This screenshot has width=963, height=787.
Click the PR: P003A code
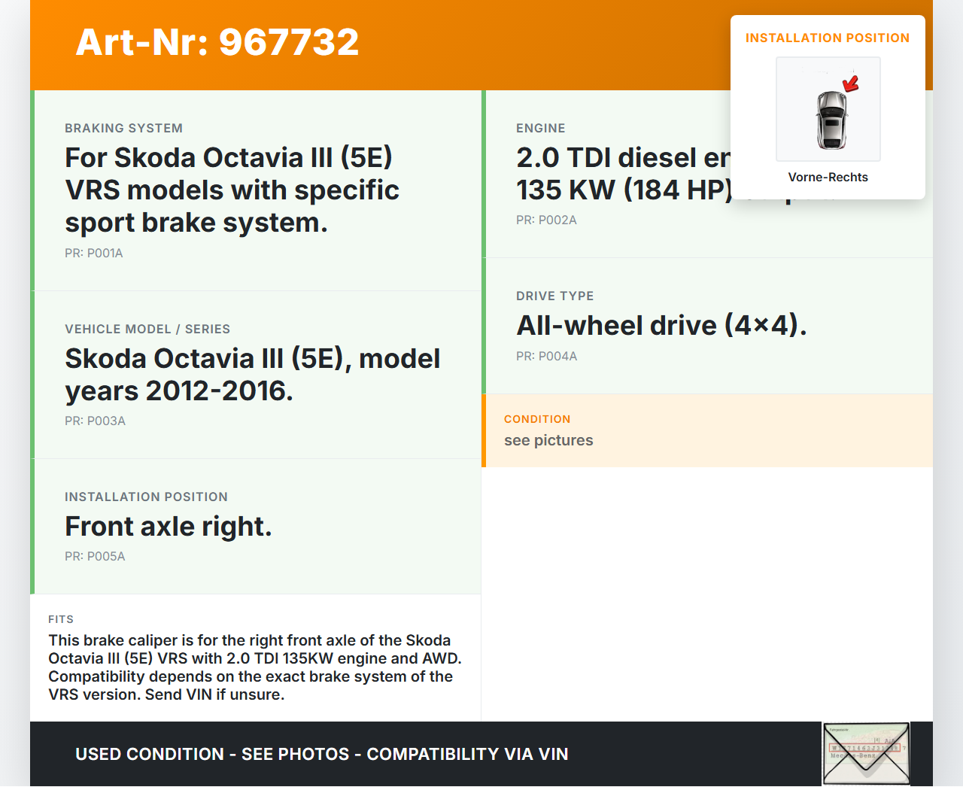(95, 421)
